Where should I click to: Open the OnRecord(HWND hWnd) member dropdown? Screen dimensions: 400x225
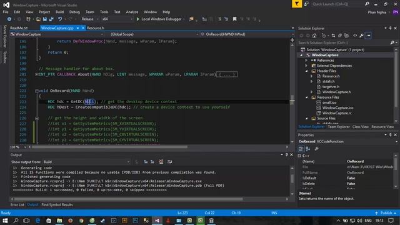coord(247,34)
